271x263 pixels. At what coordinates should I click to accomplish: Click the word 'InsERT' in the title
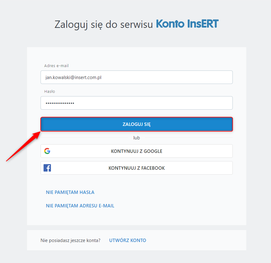203,24
